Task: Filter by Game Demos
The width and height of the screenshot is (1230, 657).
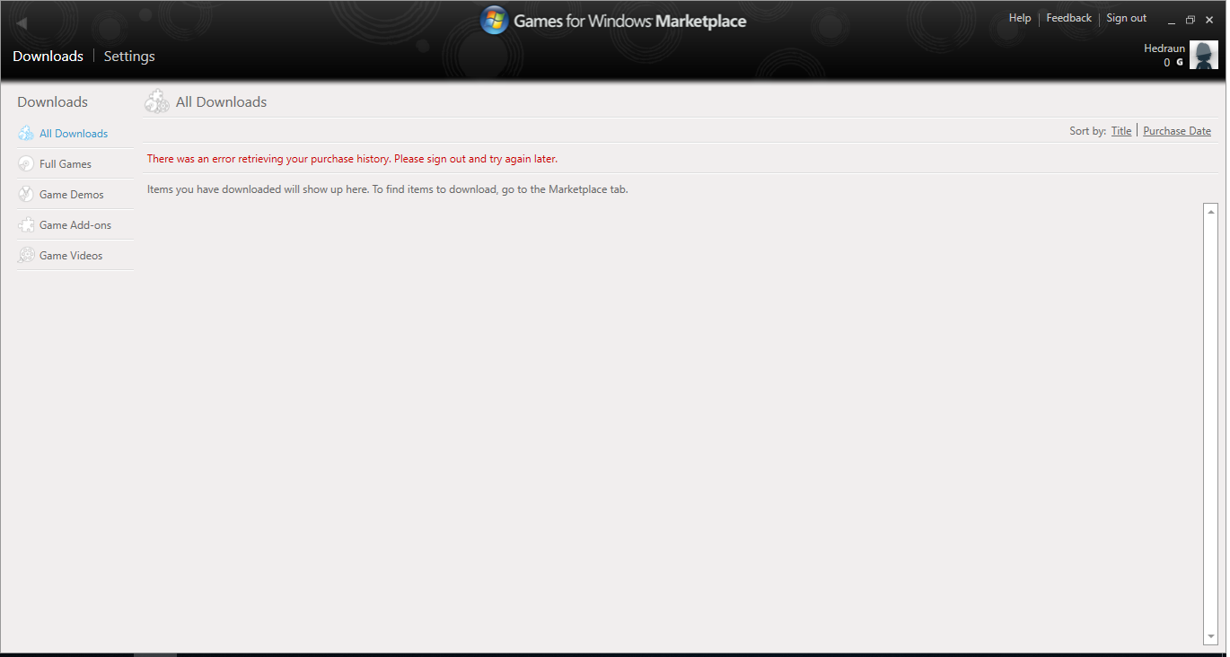Action: tap(72, 195)
